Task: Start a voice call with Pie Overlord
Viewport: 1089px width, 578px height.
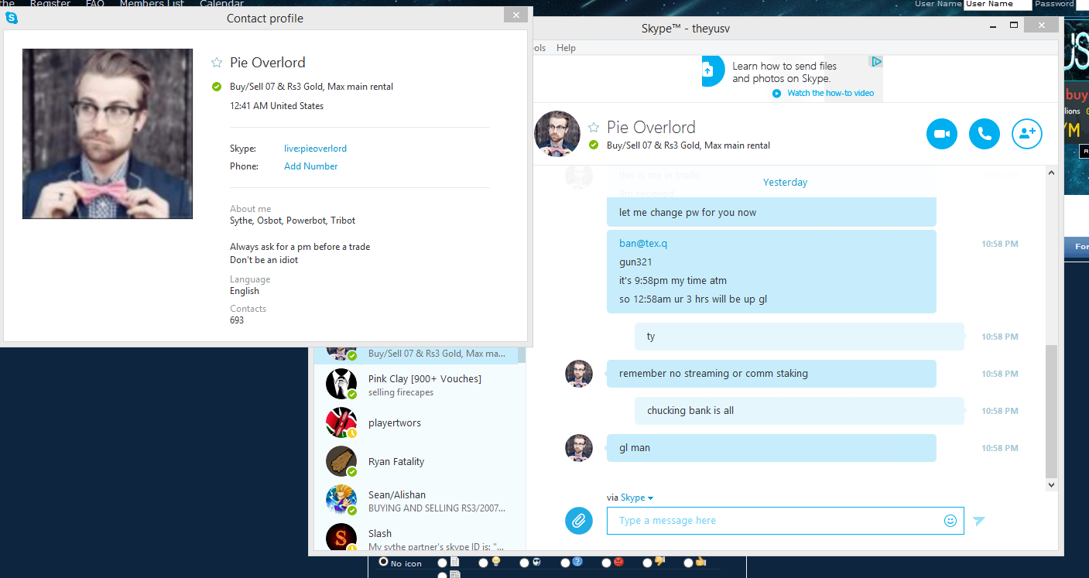Action: 985,134
